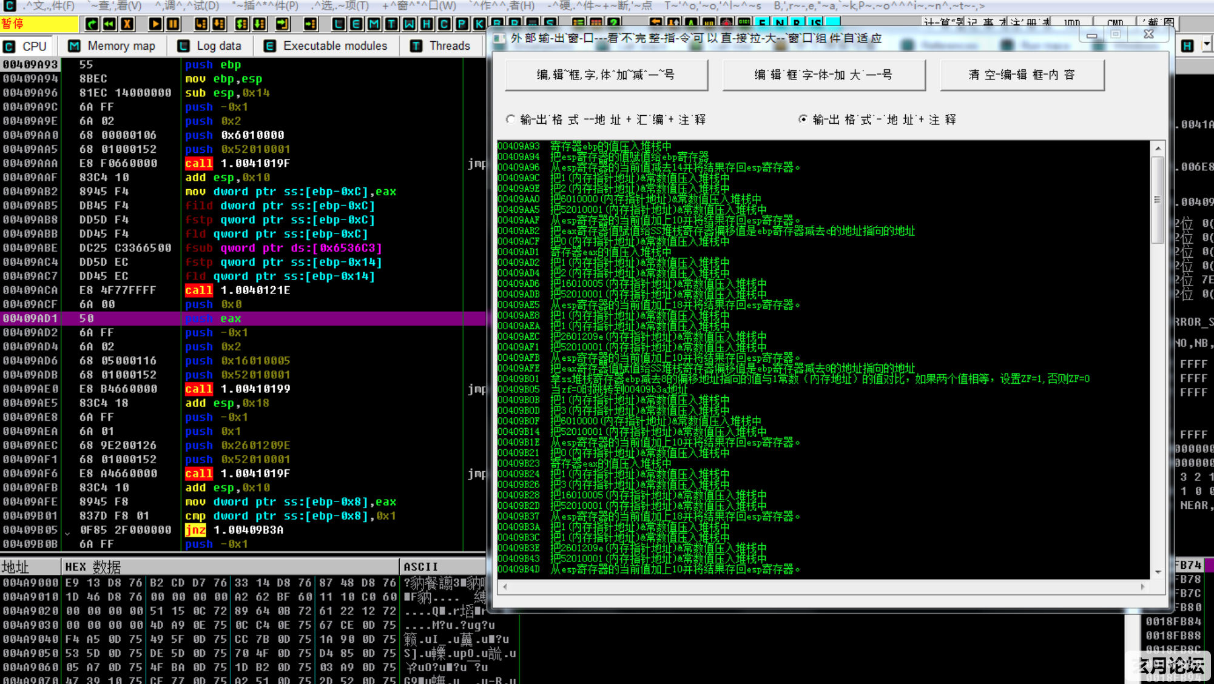Select the highlighted row 00409AD1 push eax
The height and width of the screenshot is (684, 1214).
[x=243, y=318]
